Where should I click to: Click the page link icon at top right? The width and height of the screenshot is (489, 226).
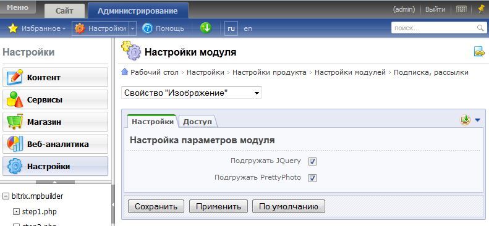click(x=479, y=51)
